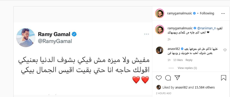Click the header ramygamalmusic profile picture

click(x=160, y=13)
